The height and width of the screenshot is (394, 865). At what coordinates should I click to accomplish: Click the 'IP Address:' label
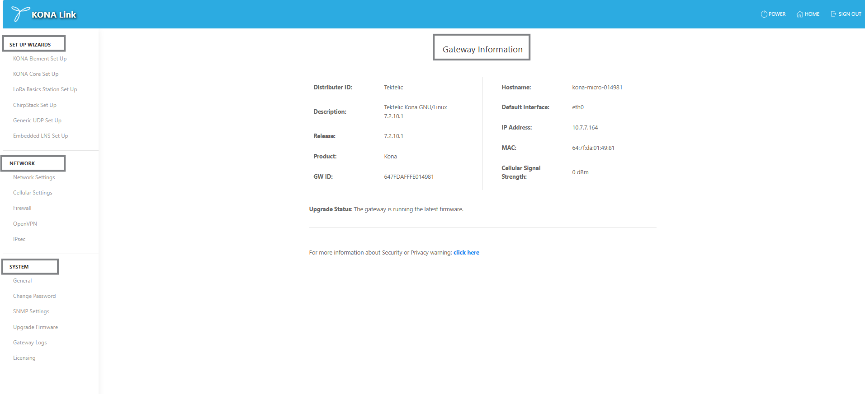pyautogui.click(x=516, y=128)
